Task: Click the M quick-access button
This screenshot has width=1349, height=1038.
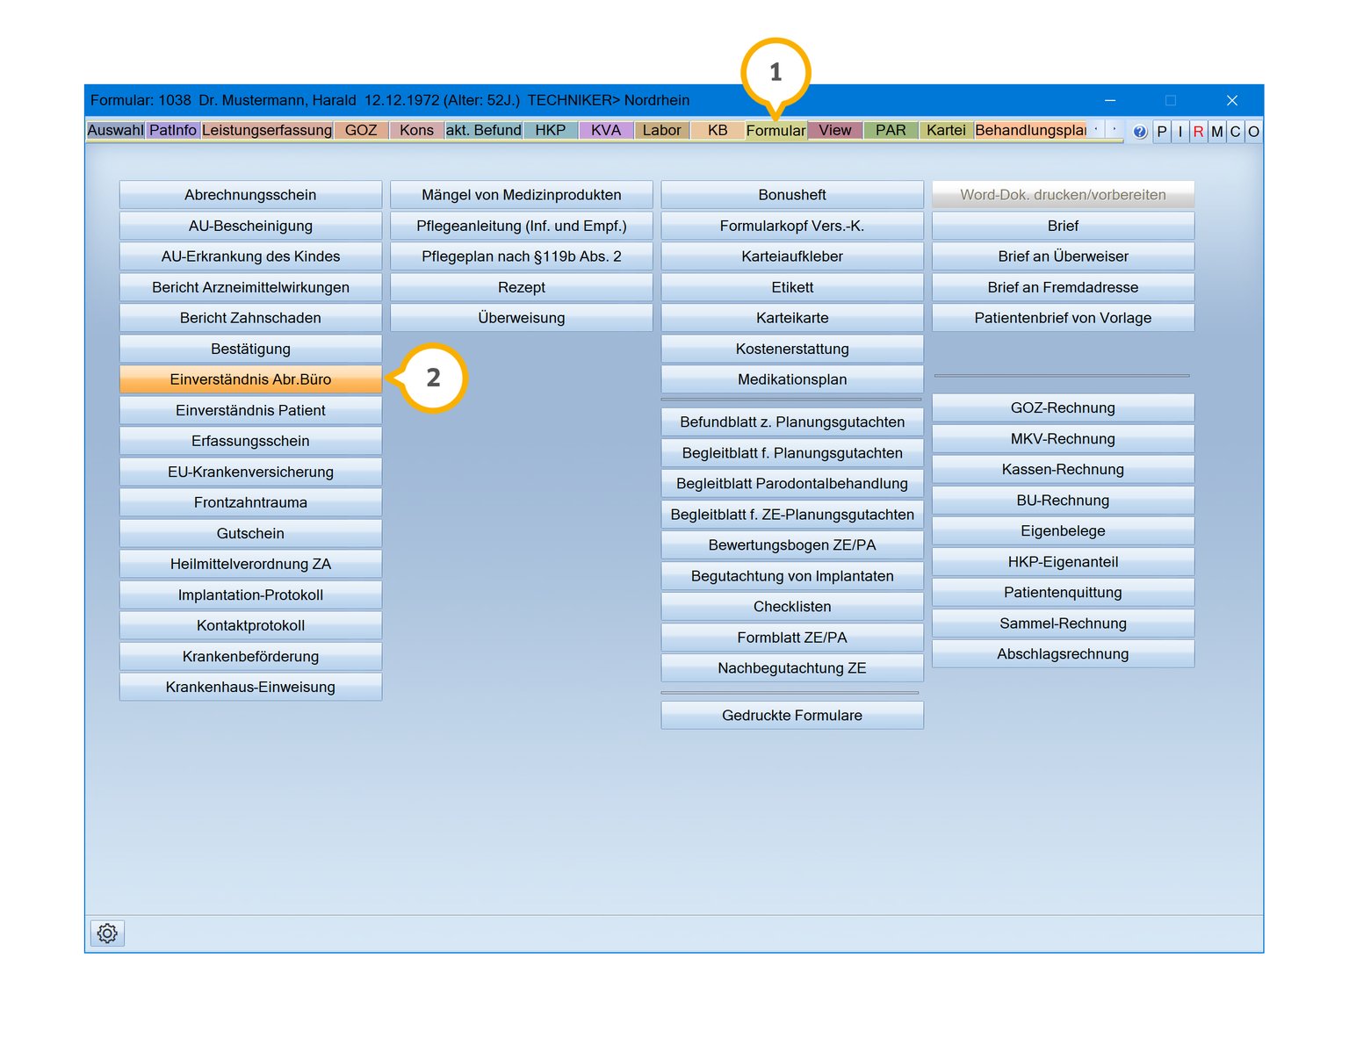Action: [x=1216, y=132]
